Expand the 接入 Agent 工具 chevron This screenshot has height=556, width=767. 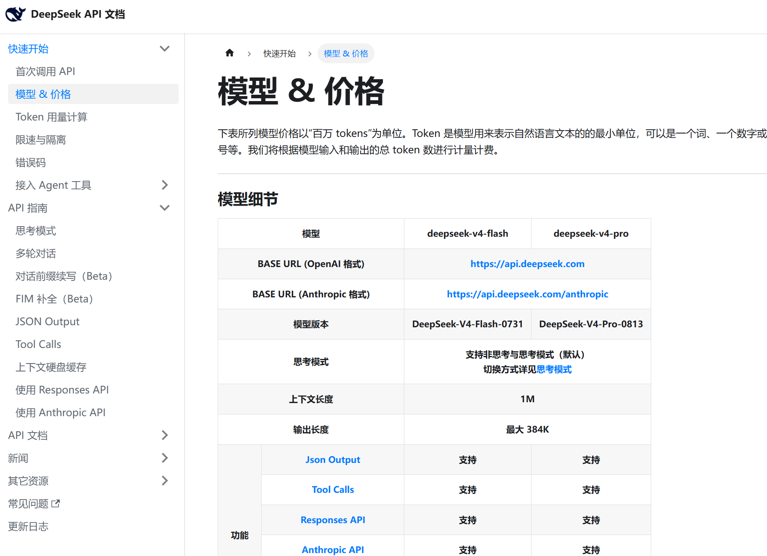pos(165,185)
